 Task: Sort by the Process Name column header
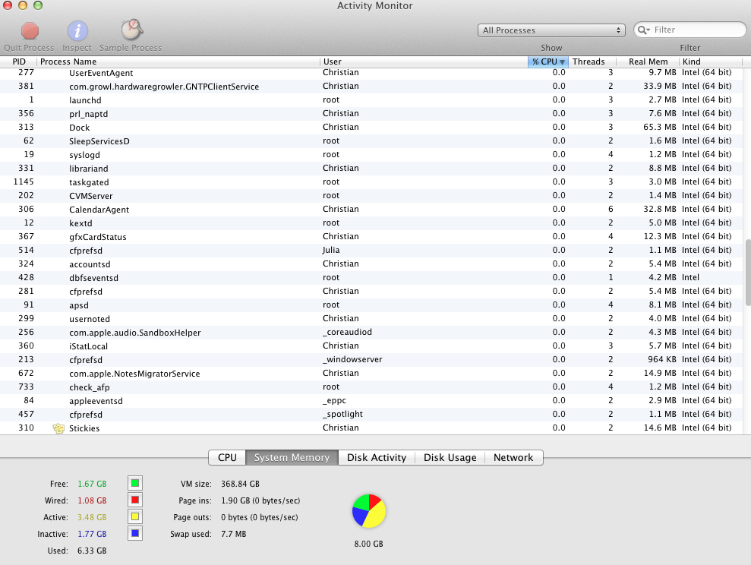(178, 62)
